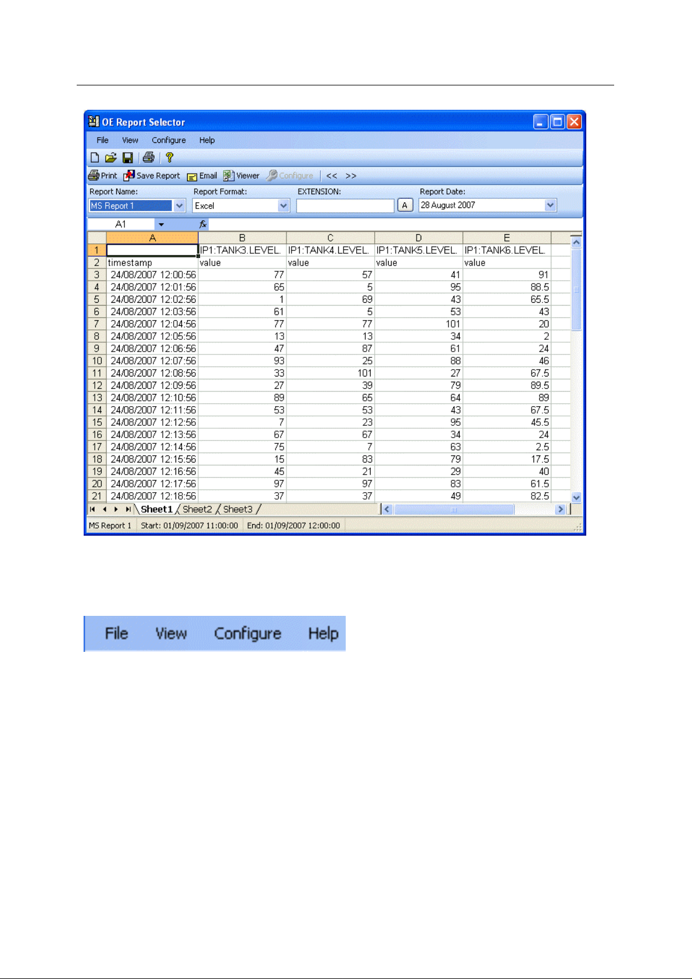Image resolution: width=692 pixels, height=979 pixels.
Task: Click cell IP1:TANK6.LEVEL.
Action: (507, 250)
